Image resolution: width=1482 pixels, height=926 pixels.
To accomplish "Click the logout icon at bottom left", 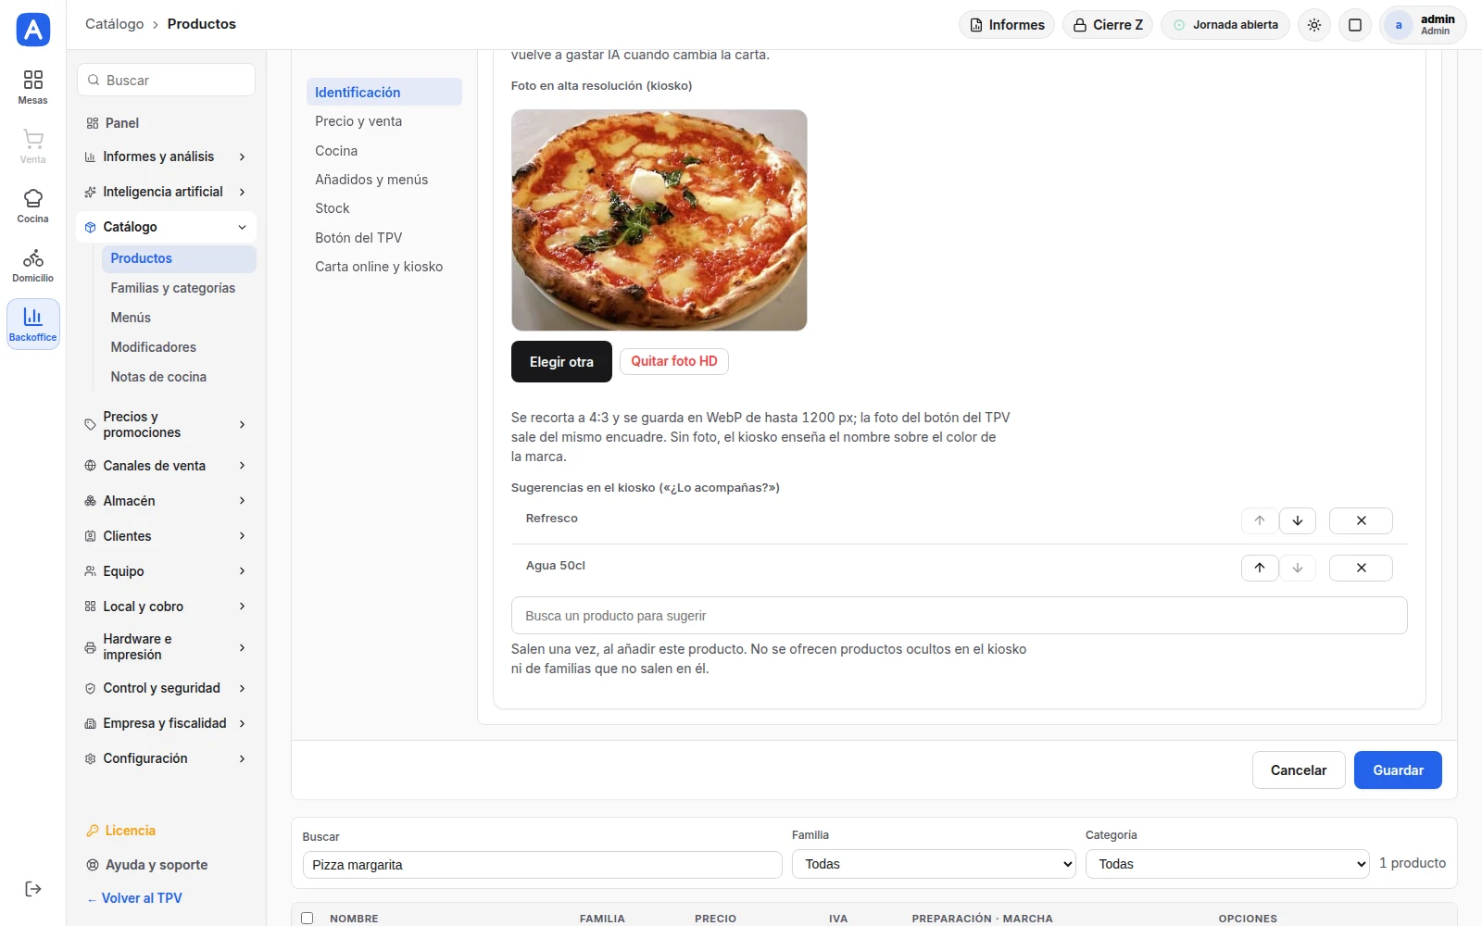I will pos(33,889).
